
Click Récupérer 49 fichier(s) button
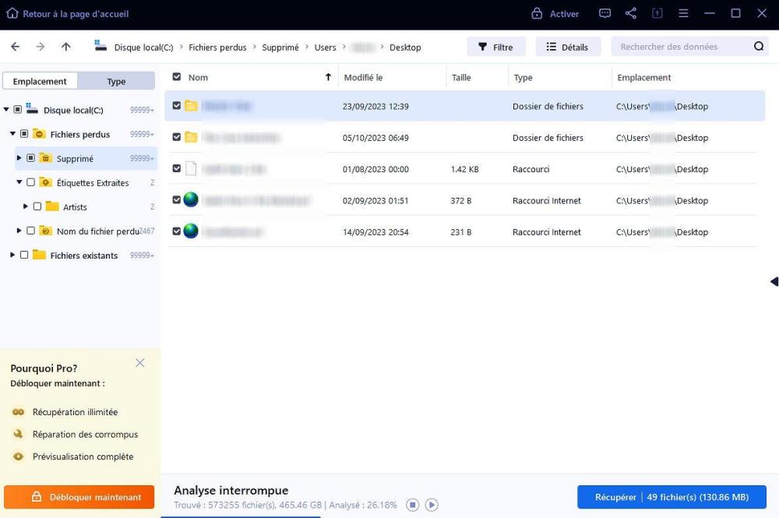671,497
